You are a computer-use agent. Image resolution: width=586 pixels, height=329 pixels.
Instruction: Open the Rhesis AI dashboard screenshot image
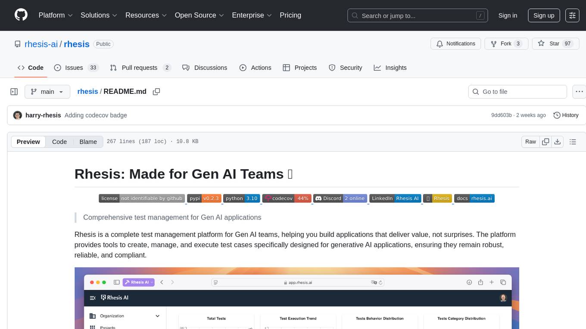coord(297,298)
